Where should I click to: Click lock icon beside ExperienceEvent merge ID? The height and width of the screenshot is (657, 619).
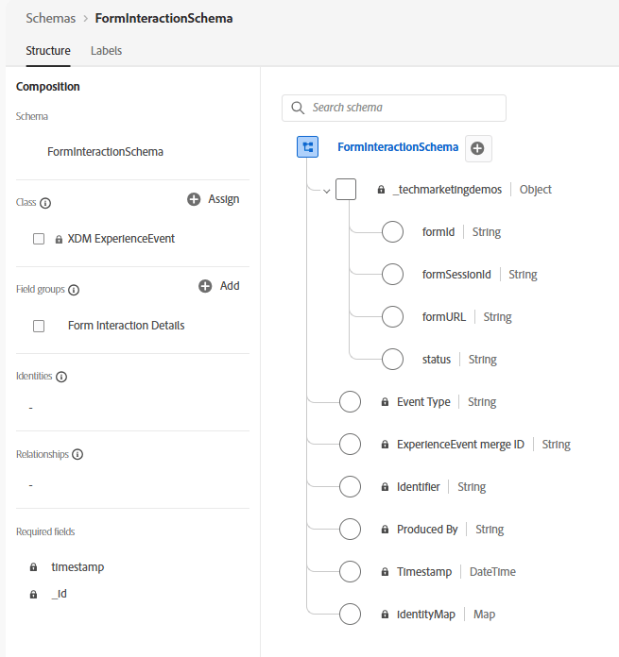tap(385, 445)
